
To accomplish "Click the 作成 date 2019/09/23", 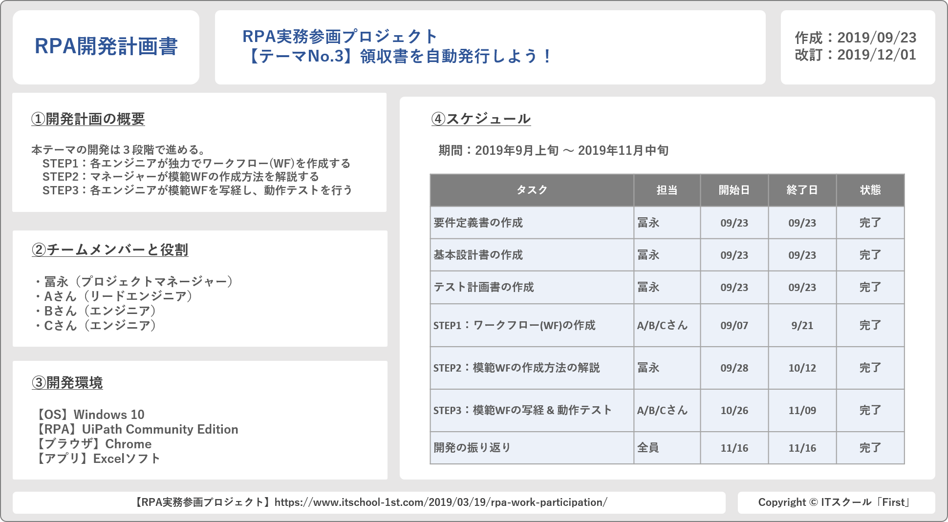I will (x=876, y=38).
